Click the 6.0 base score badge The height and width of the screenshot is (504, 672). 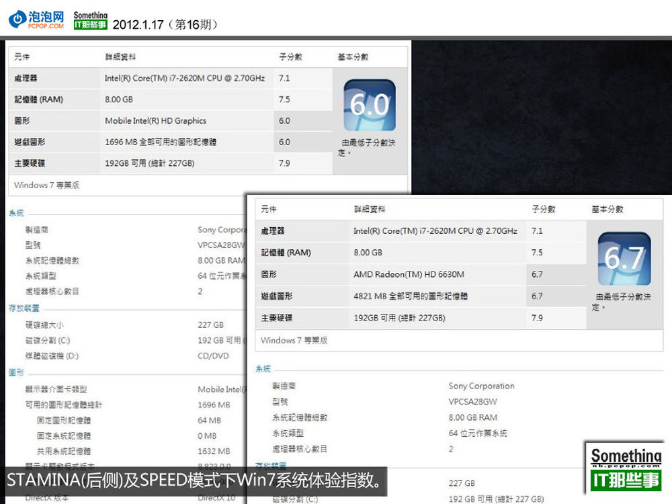370,105
